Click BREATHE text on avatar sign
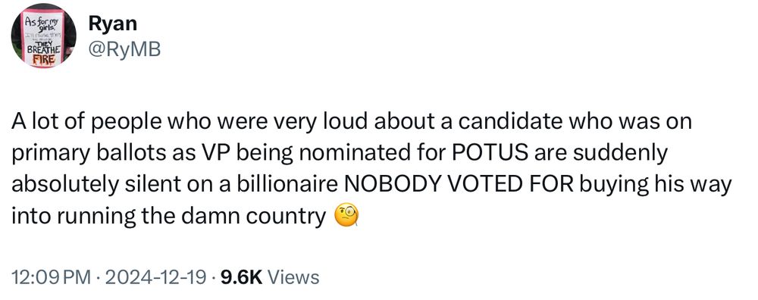Image resolution: width=758 pixels, height=300 pixels. (45, 50)
